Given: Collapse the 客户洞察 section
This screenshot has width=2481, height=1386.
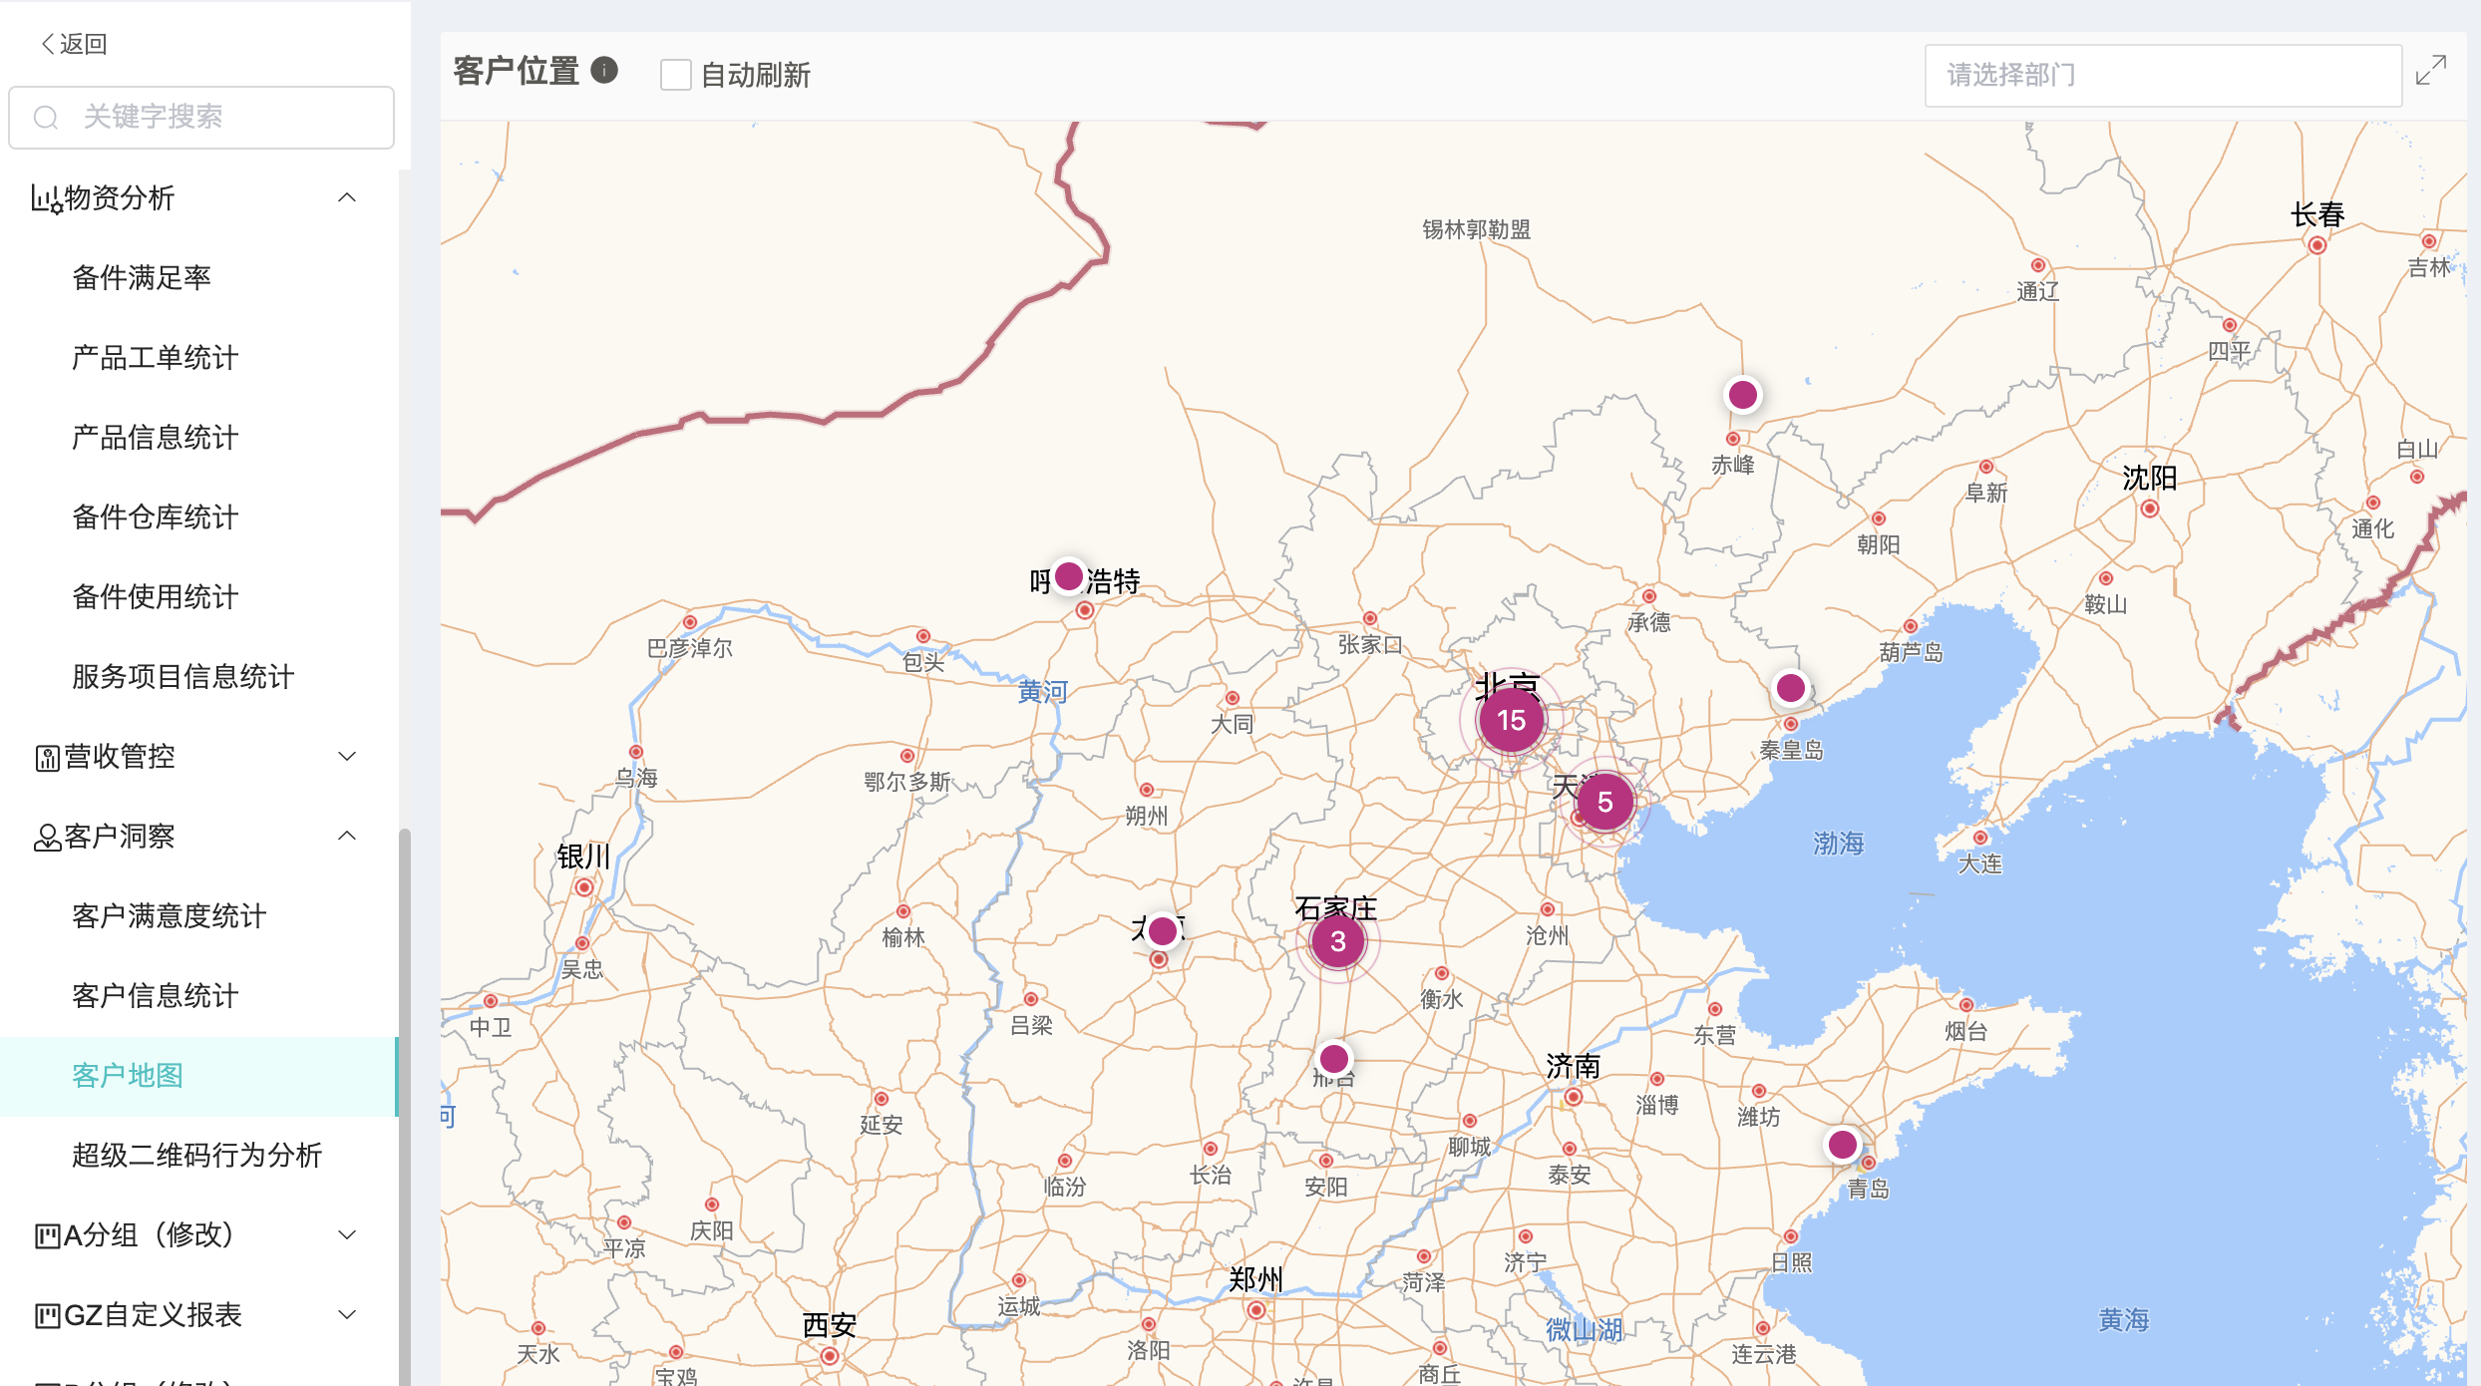Looking at the screenshot, I should (x=347, y=836).
